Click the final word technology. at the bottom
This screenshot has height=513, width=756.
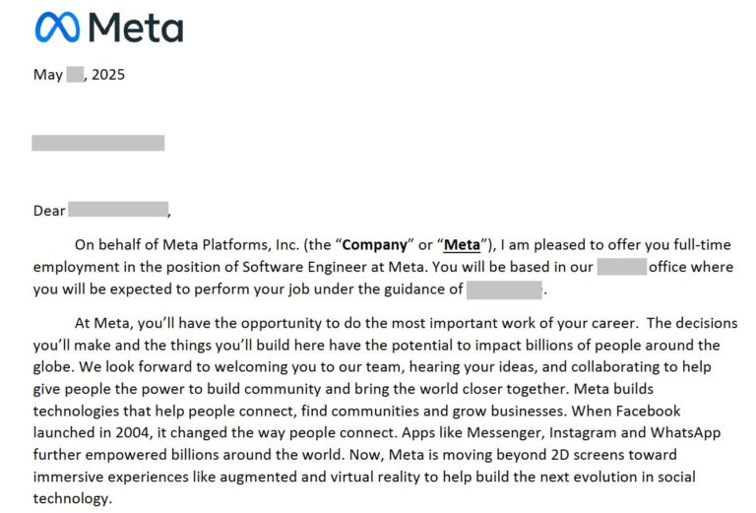pos(72,498)
